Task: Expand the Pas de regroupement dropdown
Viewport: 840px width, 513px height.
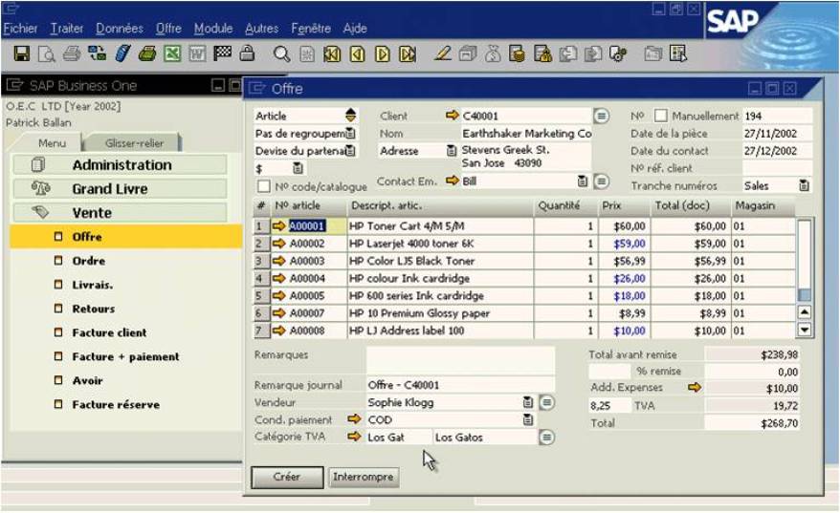Action: (350, 133)
